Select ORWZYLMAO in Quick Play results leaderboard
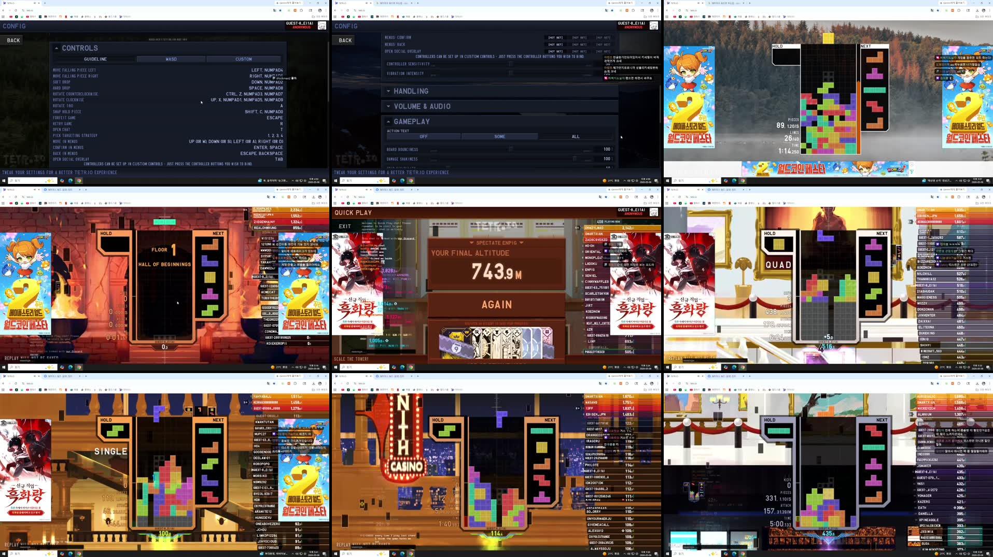This screenshot has width=993, height=557. coord(622,228)
